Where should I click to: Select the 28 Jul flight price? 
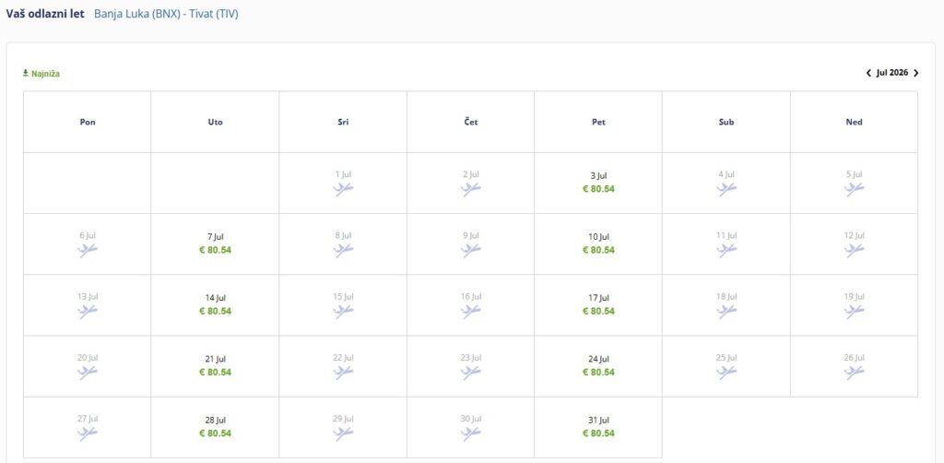(x=215, y=427)
